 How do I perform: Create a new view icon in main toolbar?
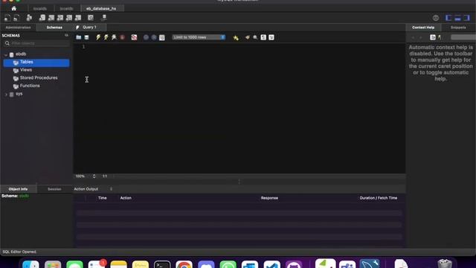point(60,18)
